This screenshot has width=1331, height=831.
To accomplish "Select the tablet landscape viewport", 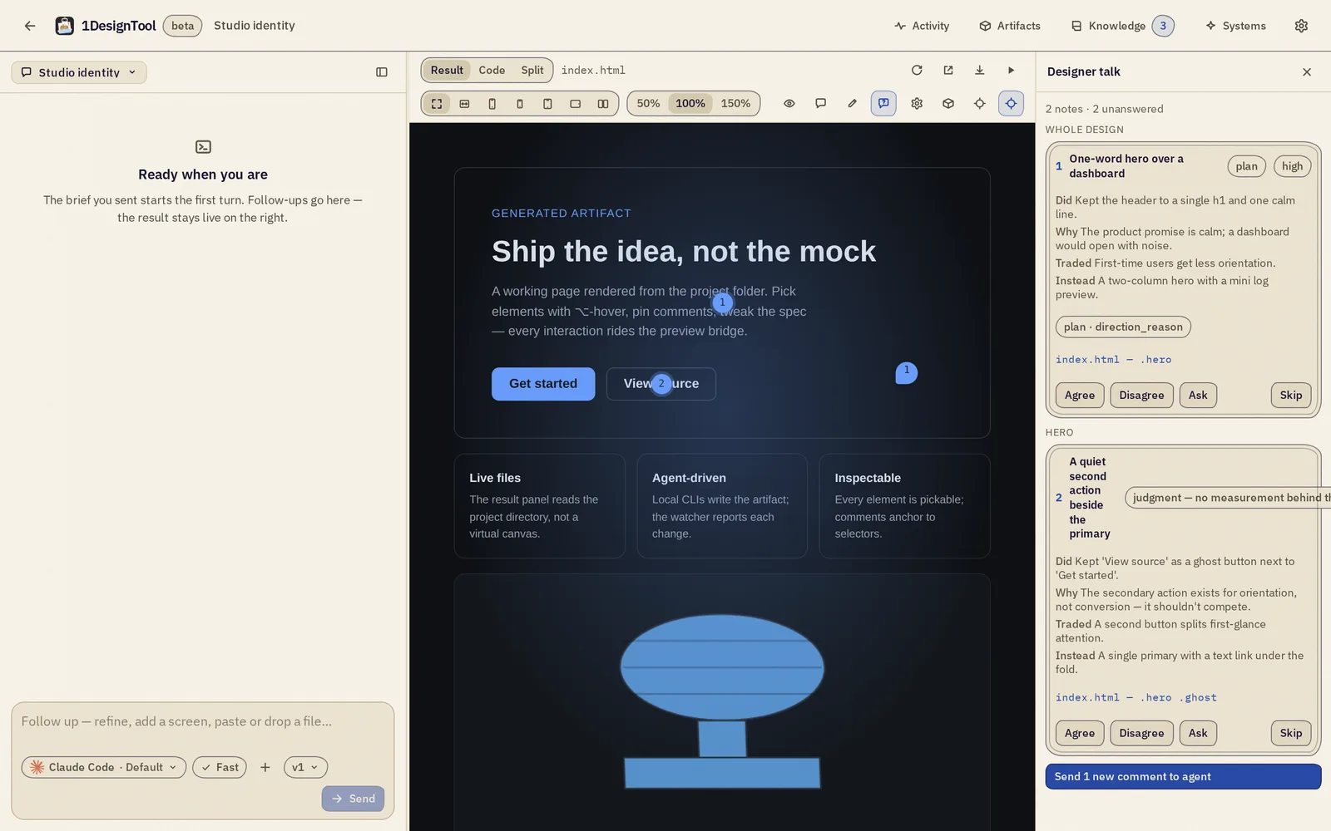I will point(575,103).
